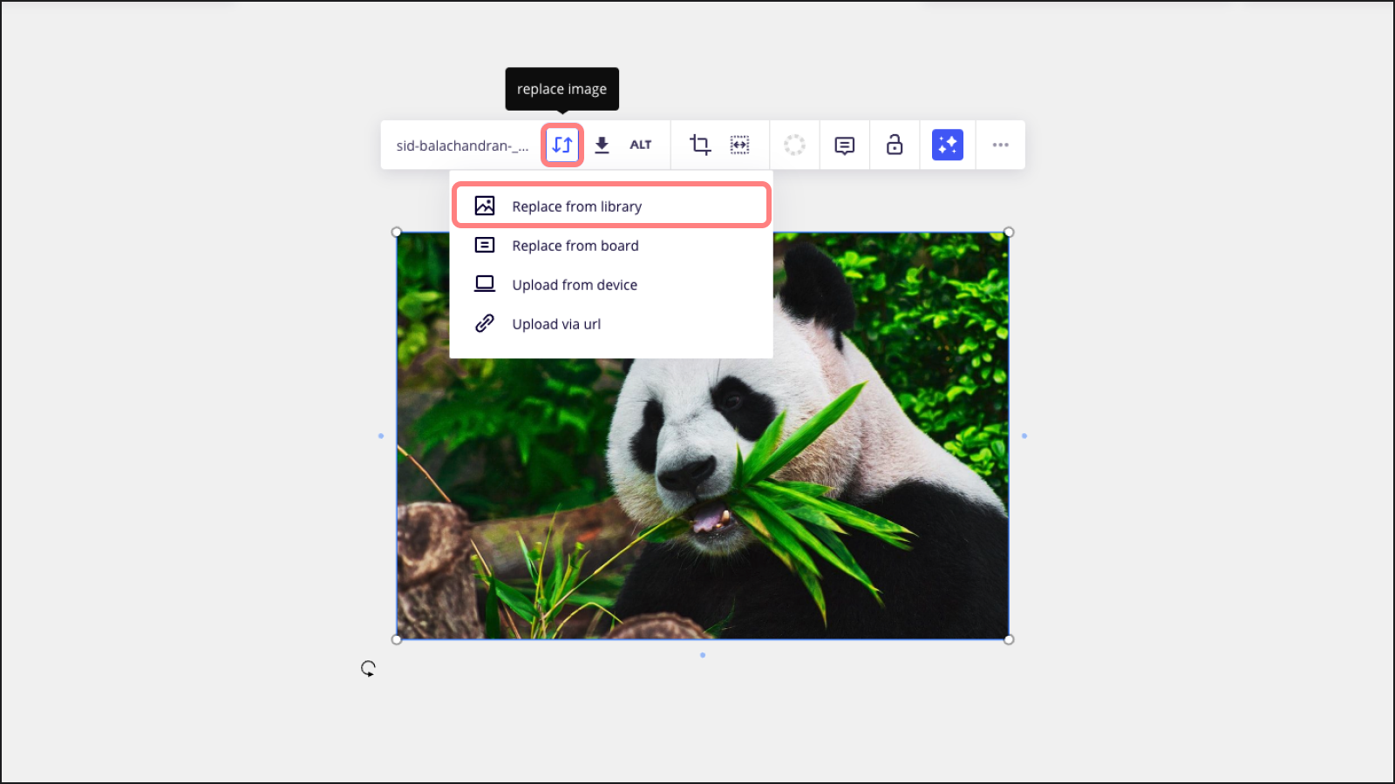Click the dotted circle border icon
The height and width of the screenshot is (784, 1395).
(x=794, y=145)
